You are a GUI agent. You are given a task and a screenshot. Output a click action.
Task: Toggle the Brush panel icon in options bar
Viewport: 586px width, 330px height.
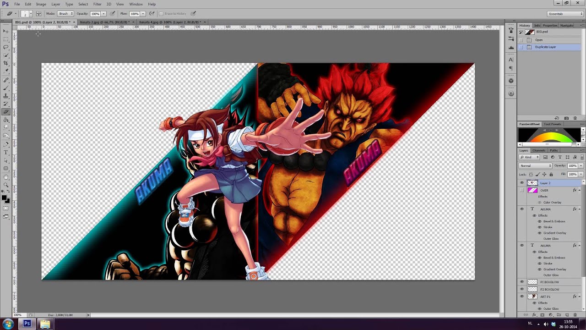pos(38,14)
